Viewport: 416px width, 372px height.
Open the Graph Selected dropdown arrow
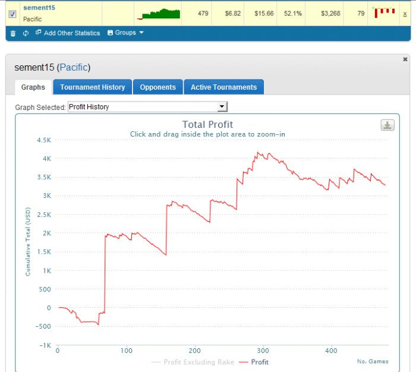coord(222,106)
